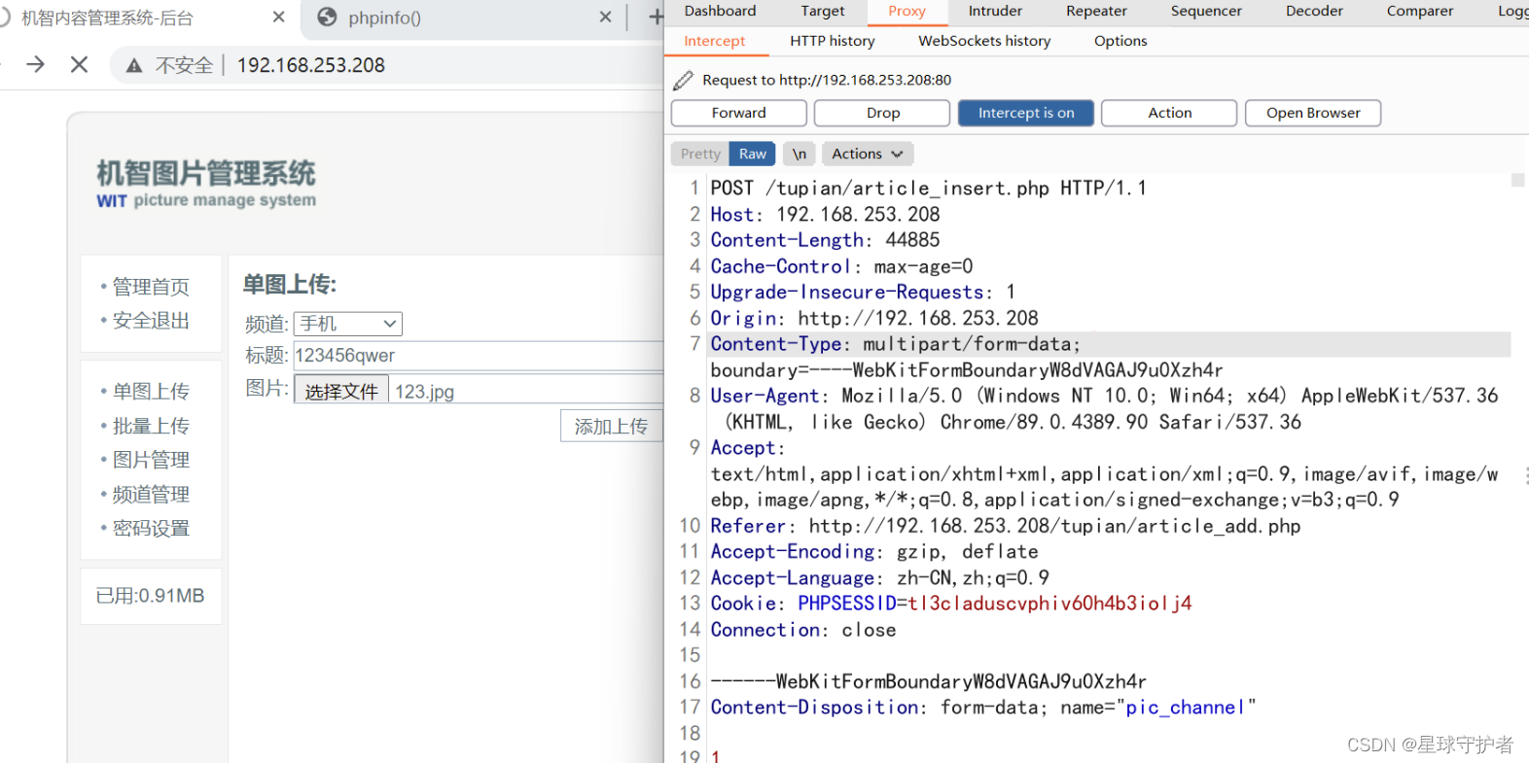Click the 标题 input with 123456qwer
Image resolution: width=1529 pixels, height=763 pixels.
[479, 355]
